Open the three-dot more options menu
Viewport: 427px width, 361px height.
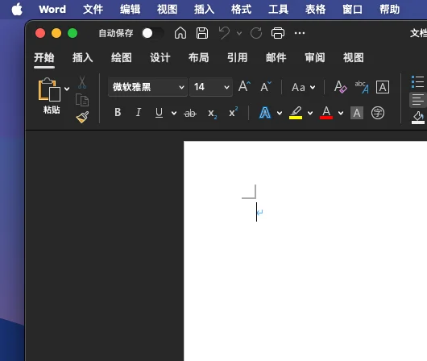(300, 33)
